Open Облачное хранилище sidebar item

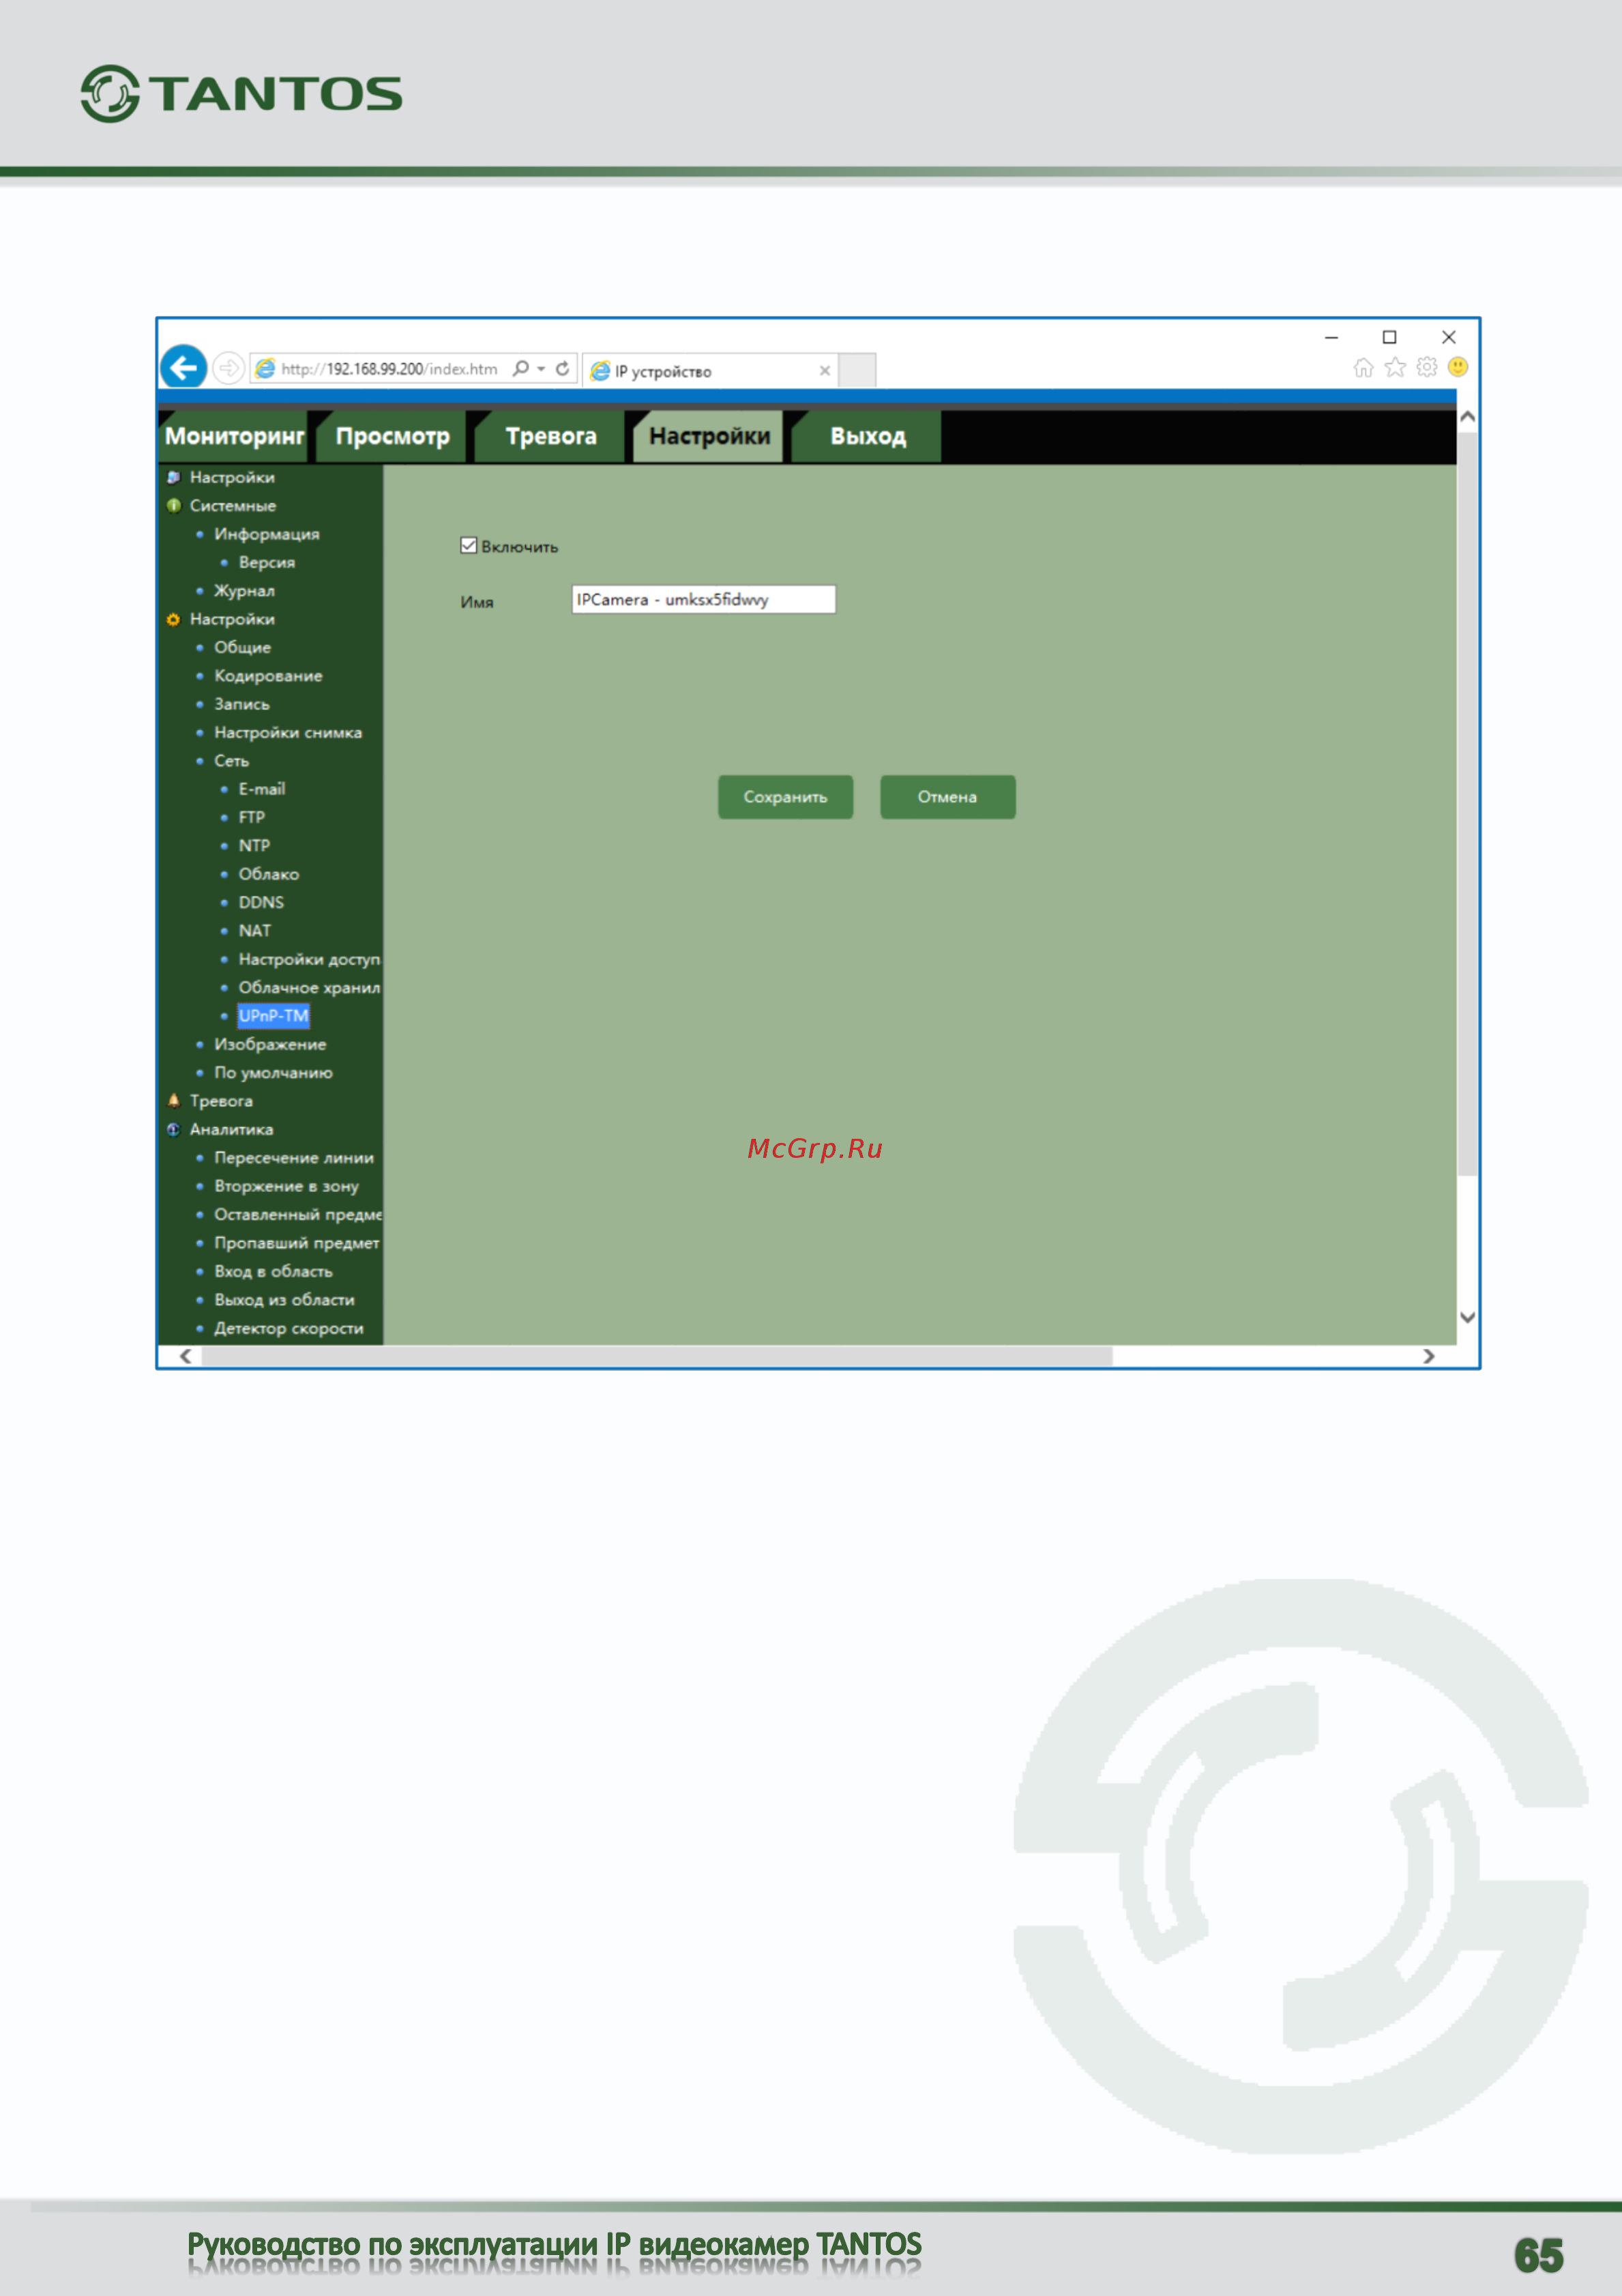[x=309, y=987]
